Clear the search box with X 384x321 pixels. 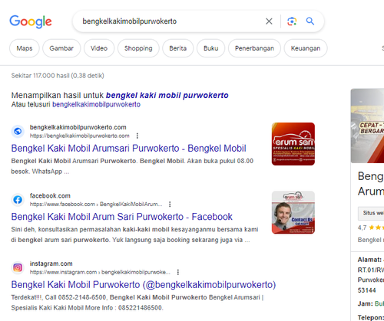269,21
